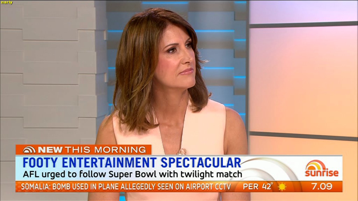Click the Channel 7 logo in orange banner

29,150
